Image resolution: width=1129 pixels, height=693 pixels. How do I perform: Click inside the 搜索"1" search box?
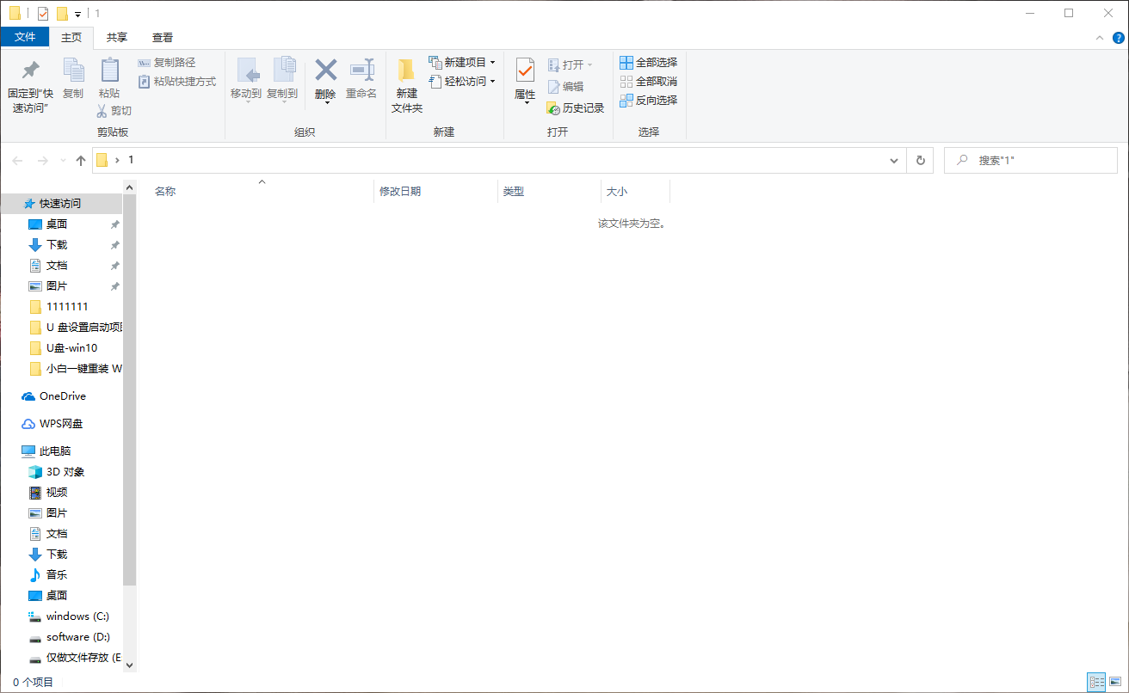click(x=1033, y=160)
